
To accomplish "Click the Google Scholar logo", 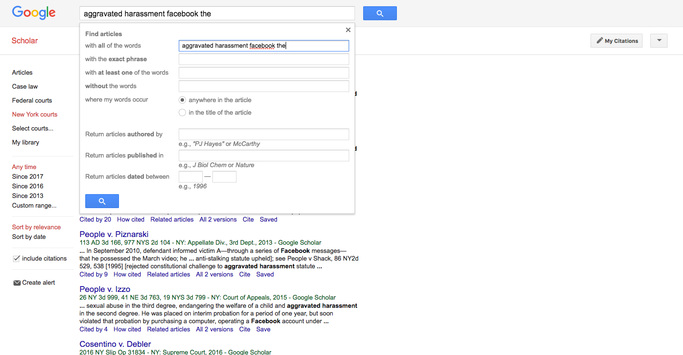I will click(33, 13).
